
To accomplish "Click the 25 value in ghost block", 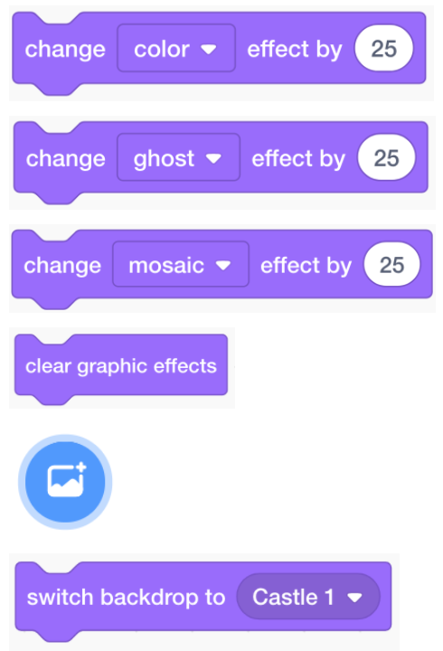I will 387,157.
